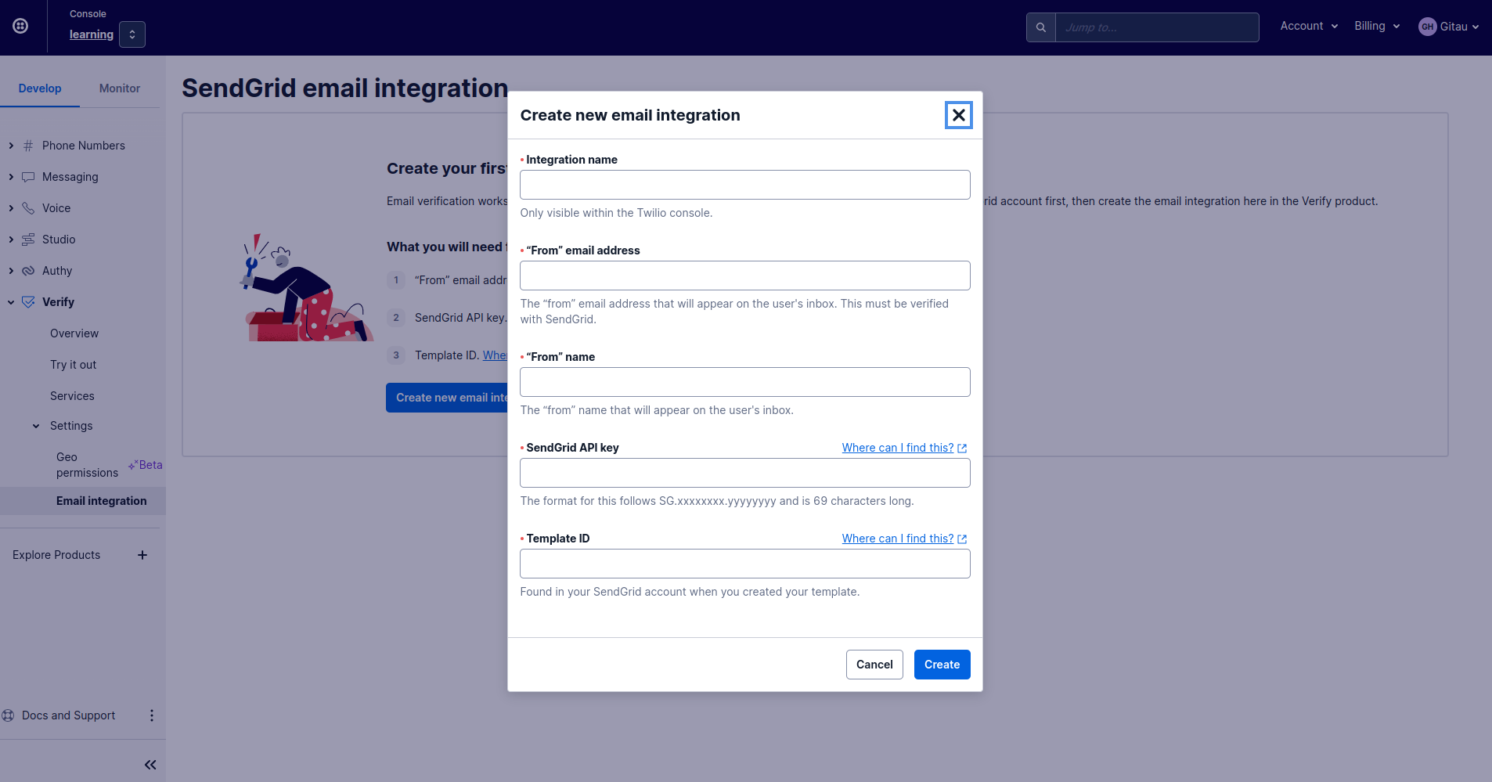Click the Phone Numbers hash icon
The width and height of the screenshot is (1492, 782).
[x=28, y=146]
